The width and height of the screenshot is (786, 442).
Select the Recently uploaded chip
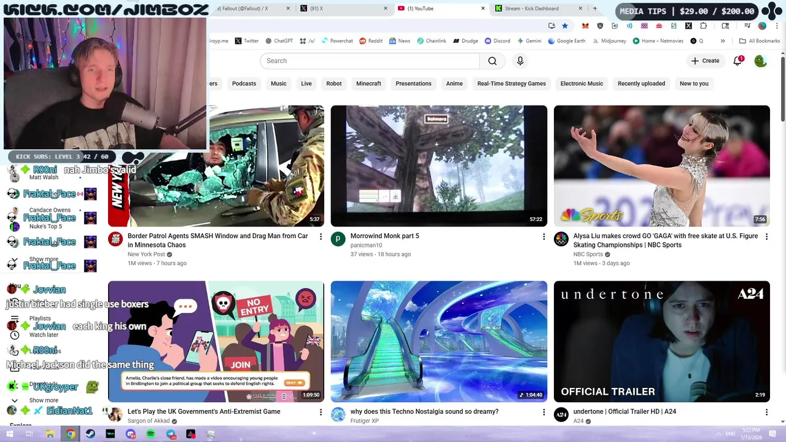641,83
